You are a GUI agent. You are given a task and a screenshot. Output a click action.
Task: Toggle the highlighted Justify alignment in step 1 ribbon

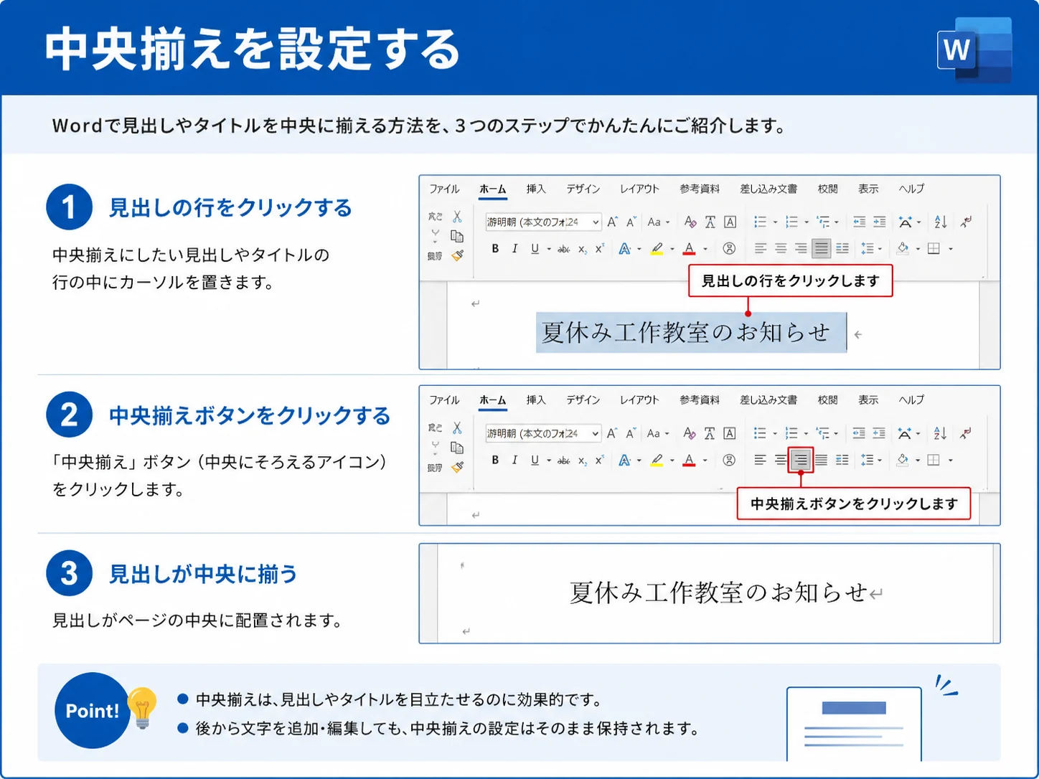coord(822,249)
